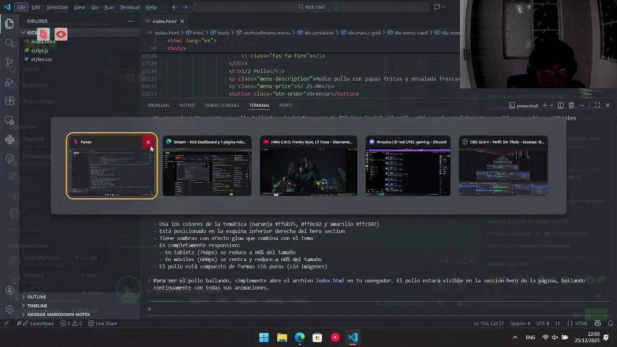Screen dimensions: 617x347
Task: Close the Parsec window in task switcher
Action: pos(148,142)
